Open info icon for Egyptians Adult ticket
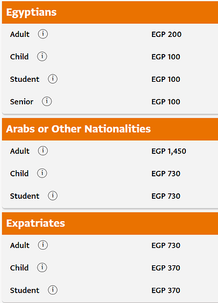The width and height of the screenshot is (218, 303). 43,34
